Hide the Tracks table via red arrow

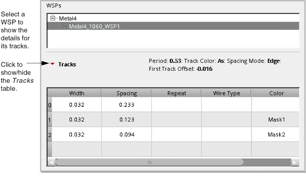pos(53,64)
